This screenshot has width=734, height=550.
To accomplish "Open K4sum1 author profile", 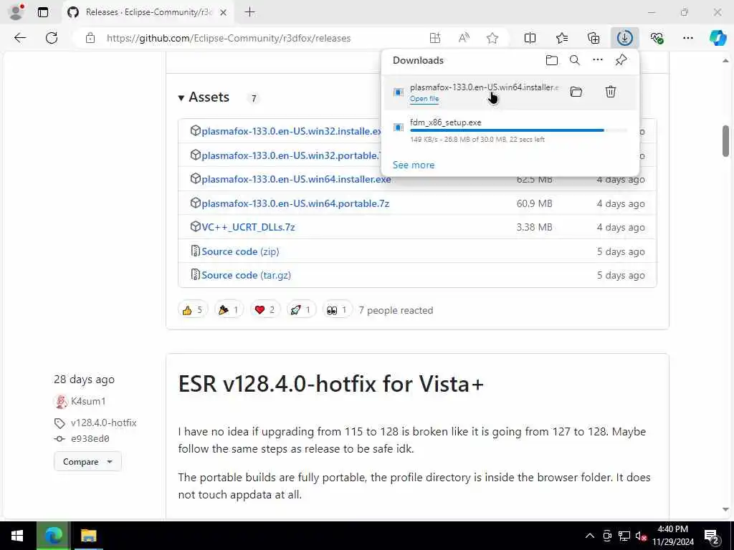I will tap(88, 401).
